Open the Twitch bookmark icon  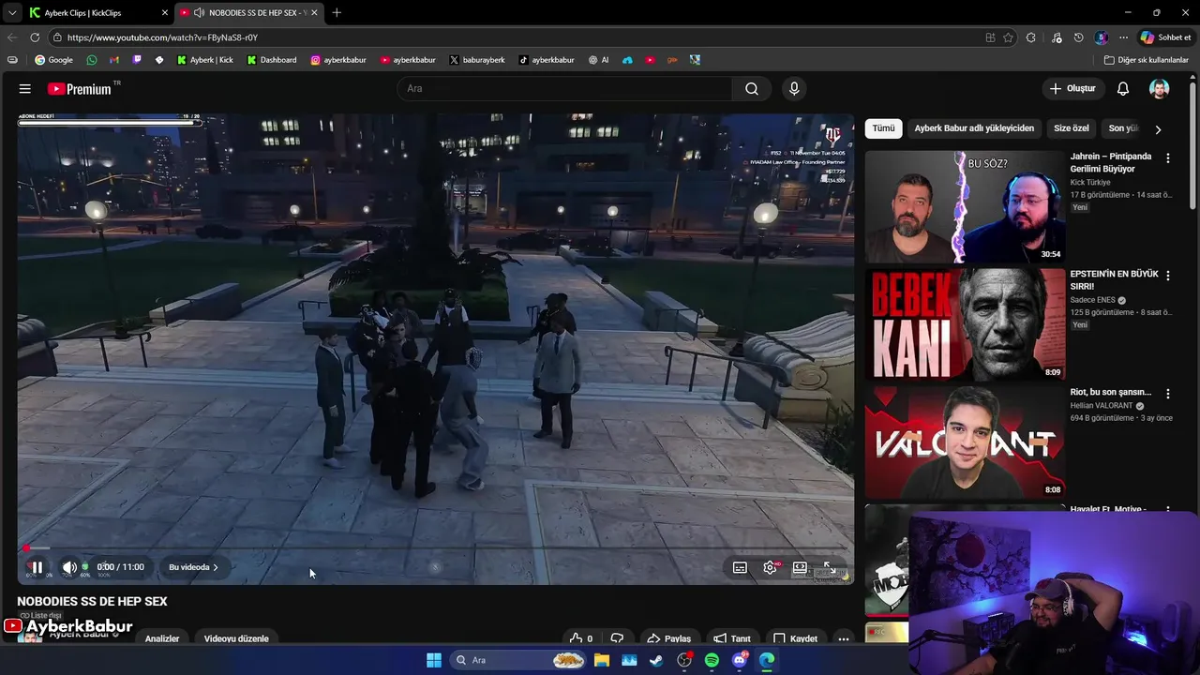click(137, 60)
